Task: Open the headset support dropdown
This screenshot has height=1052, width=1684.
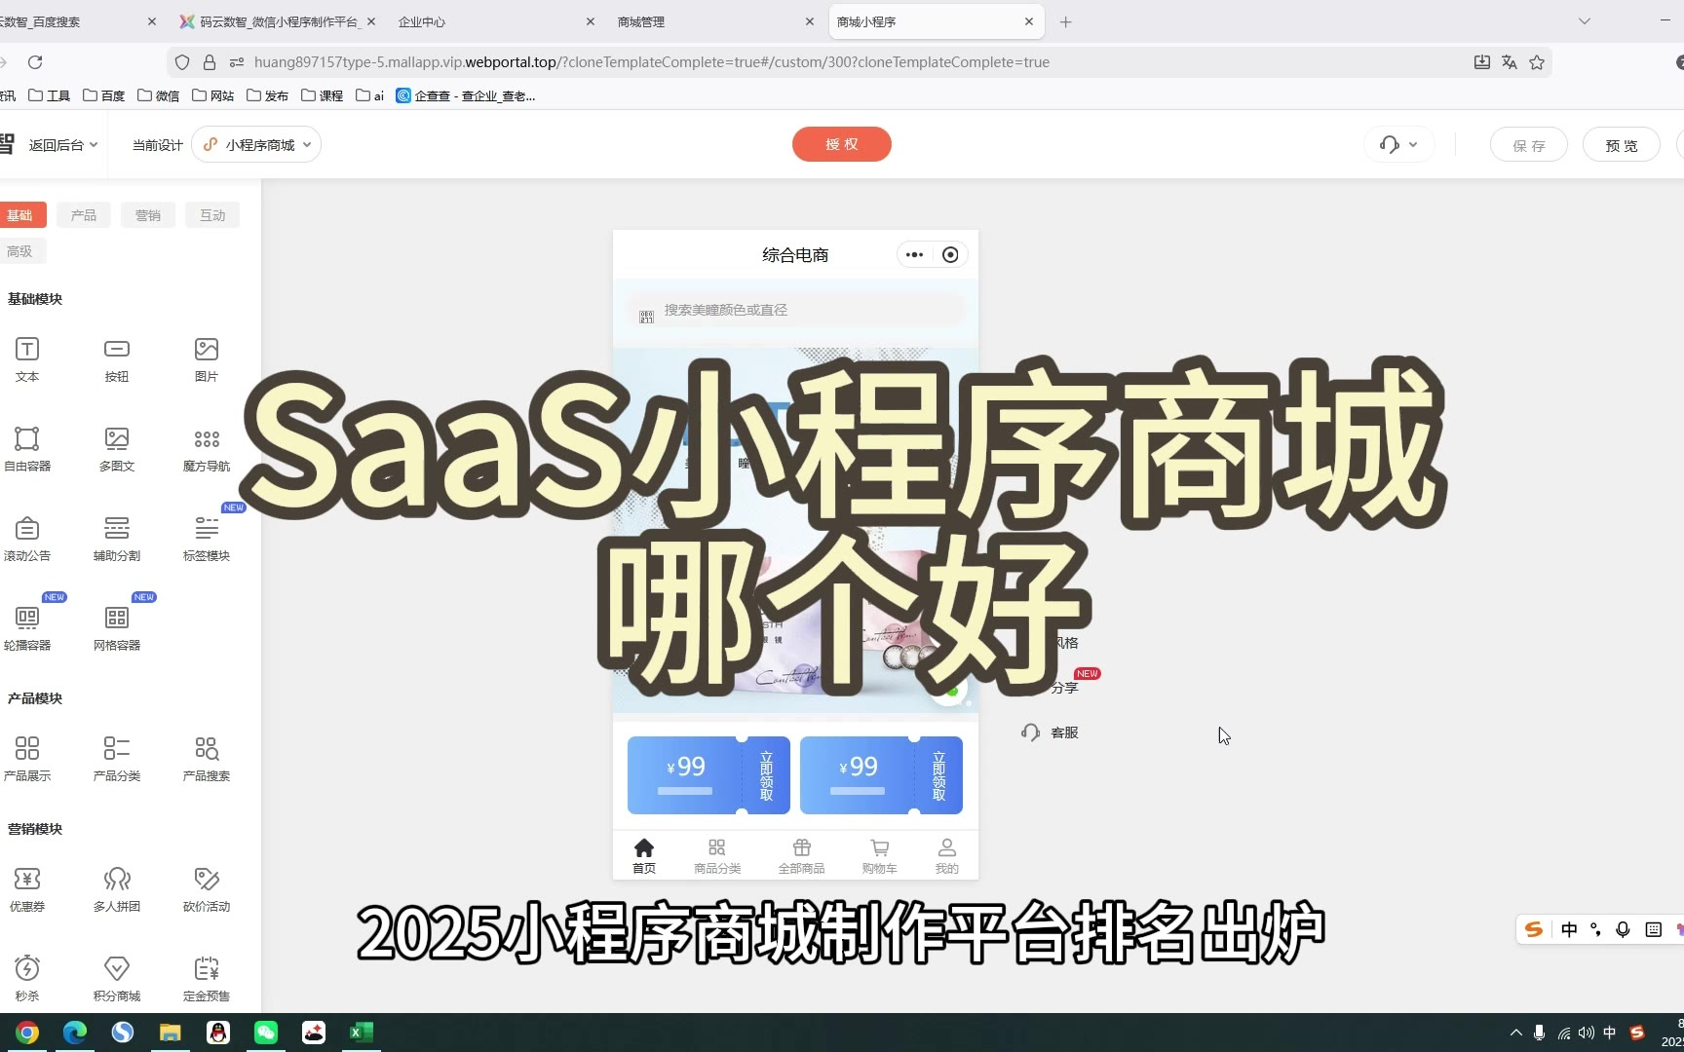Action: tap(1398, 145)
